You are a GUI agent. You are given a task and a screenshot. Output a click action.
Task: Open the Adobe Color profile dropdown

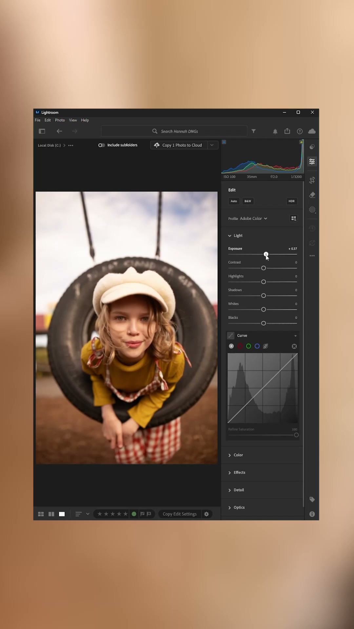253,219
